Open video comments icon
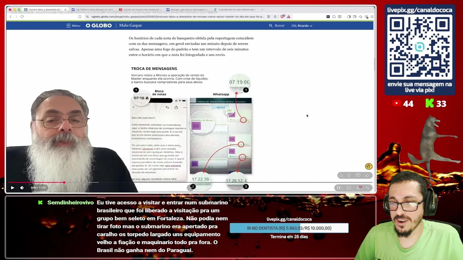Image resolution: width=463 pixels, height=260 pixels. pos(358,175)
